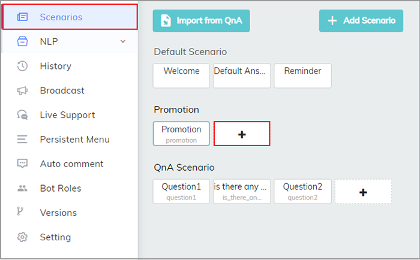Select the Question2 block
420x260 pixels.
coord(302,192)
